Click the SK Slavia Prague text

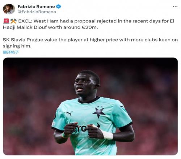coord(23,40)
